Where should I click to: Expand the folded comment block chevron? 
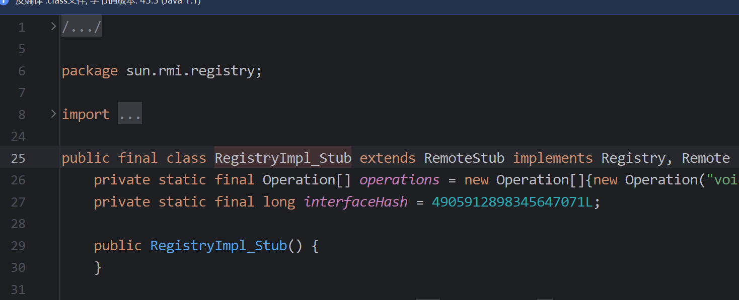(53, 26)
